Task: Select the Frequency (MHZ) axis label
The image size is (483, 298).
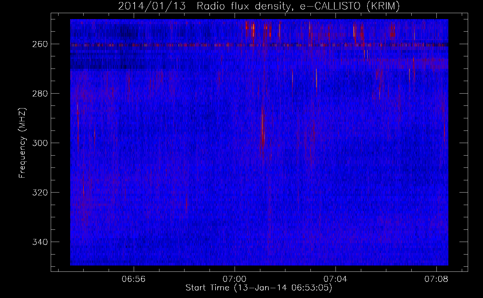Action: point(22,143)
